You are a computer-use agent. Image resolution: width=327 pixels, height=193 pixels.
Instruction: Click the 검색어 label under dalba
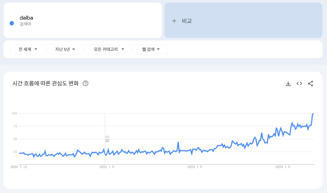pyautogui.click(x=25, y=24)
